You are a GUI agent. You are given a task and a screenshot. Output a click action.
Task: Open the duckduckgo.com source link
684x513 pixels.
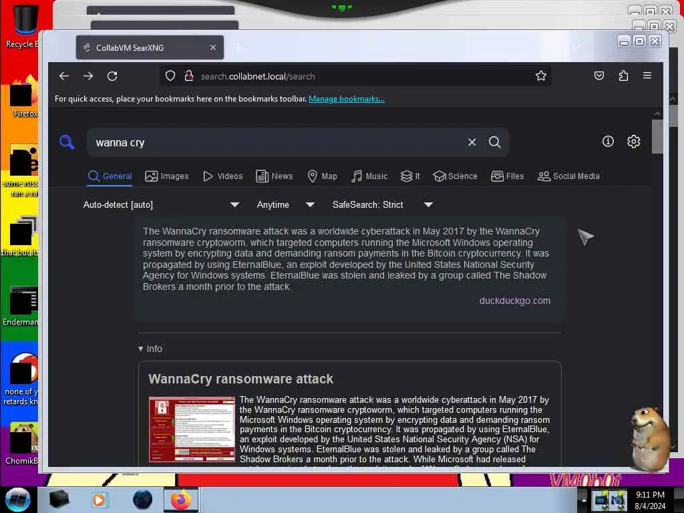(515, 301)
